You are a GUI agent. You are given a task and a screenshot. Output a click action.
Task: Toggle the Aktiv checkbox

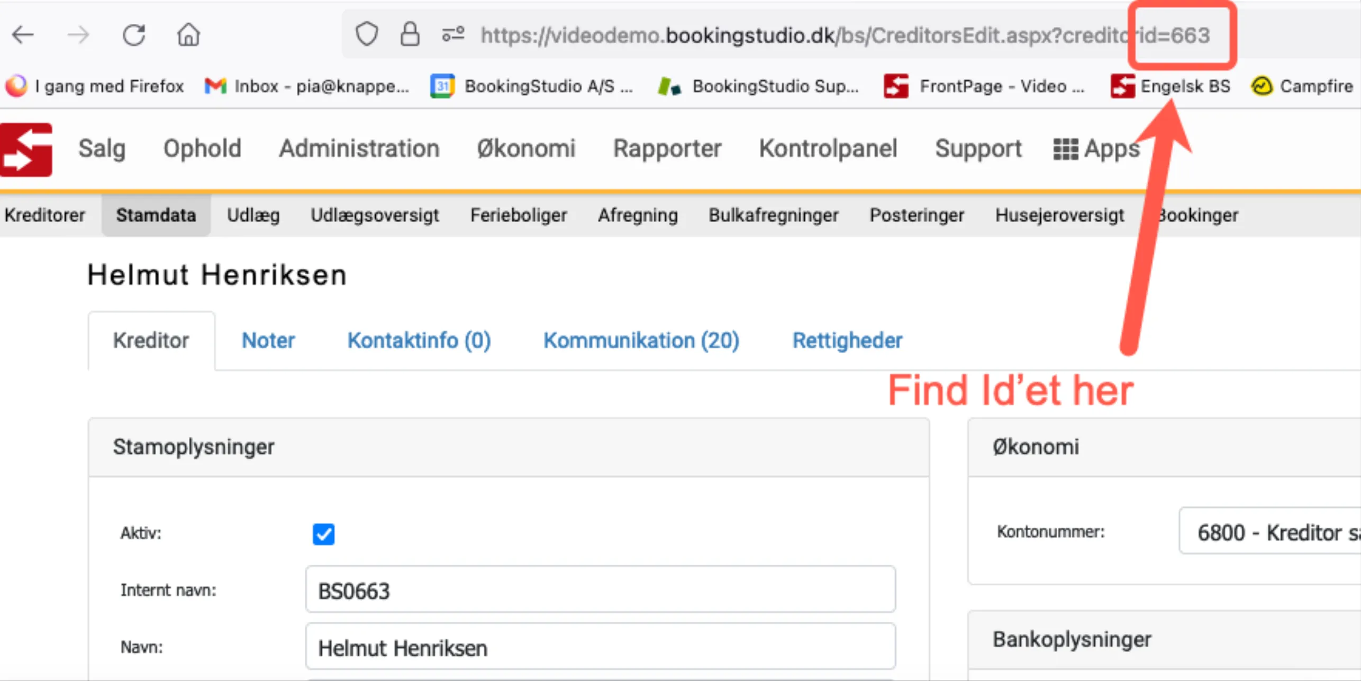pyautogui.click(x=323, y=534)
